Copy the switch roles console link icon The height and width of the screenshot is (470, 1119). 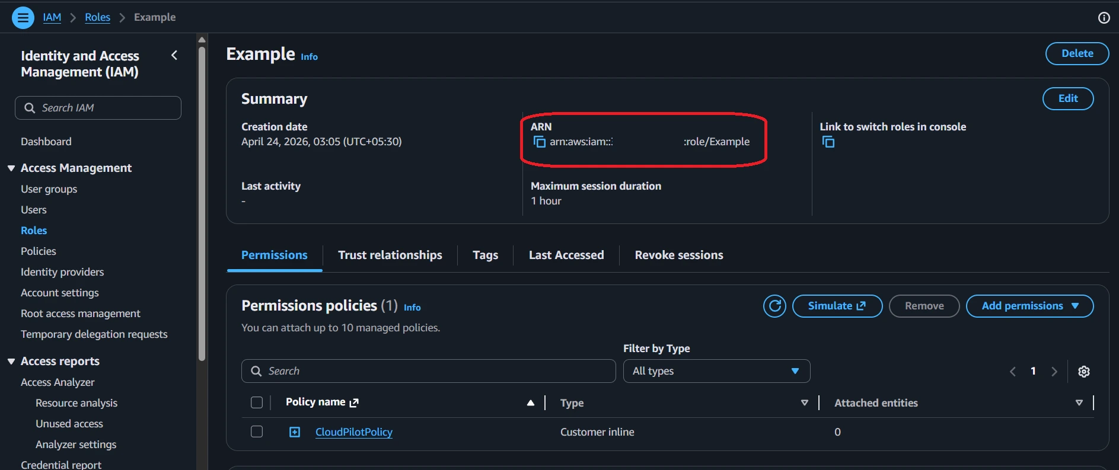[828, 142]
